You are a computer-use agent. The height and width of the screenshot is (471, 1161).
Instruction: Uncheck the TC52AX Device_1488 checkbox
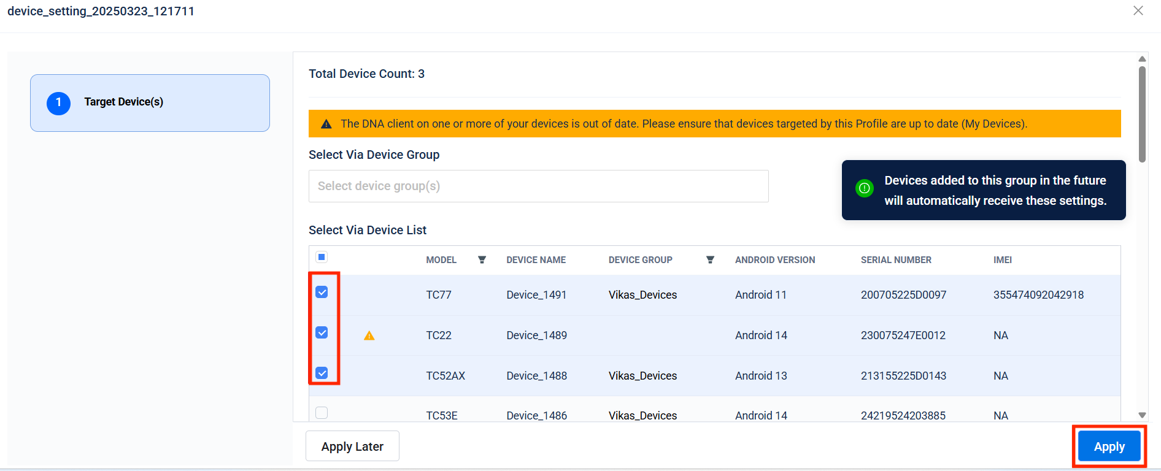click(x=322, y=373)
